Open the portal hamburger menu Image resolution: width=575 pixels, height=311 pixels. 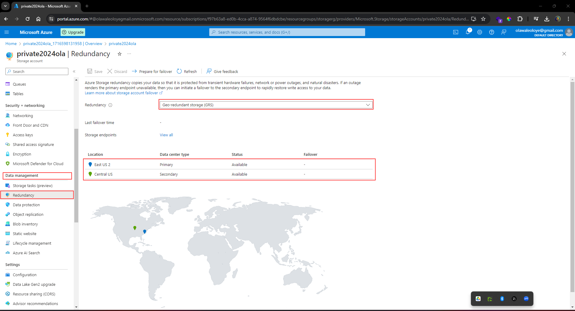(7, 32)
